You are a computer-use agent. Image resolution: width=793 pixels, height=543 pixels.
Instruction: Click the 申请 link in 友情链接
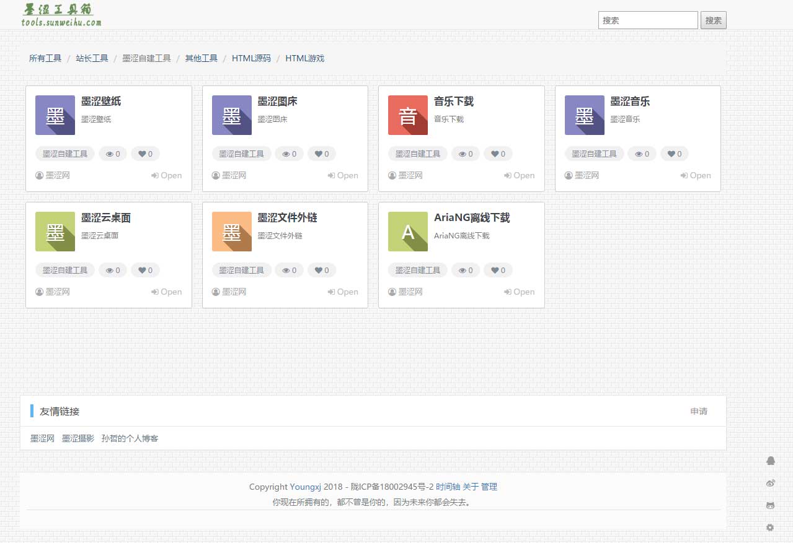699,411
